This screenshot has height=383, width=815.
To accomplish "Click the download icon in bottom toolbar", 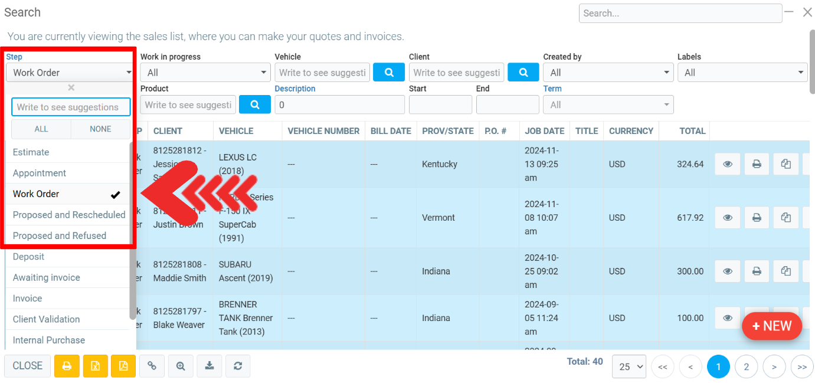I will [x=210, y=366].
